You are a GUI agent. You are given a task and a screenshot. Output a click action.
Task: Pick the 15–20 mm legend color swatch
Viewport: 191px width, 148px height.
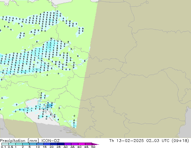47,144
